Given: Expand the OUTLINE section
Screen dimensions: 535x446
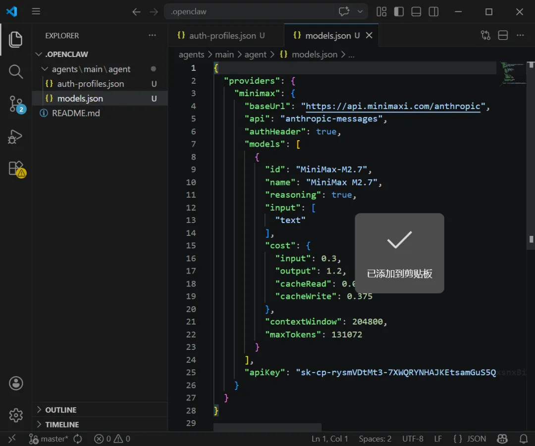Looking at the screenshot, I should (x=61, y=410).
